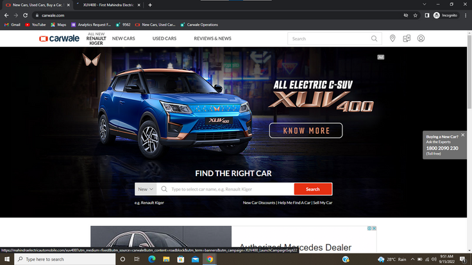Open the New car type dropdown
472x265 pixels.
pyautogui.click(x=146, y=189)
